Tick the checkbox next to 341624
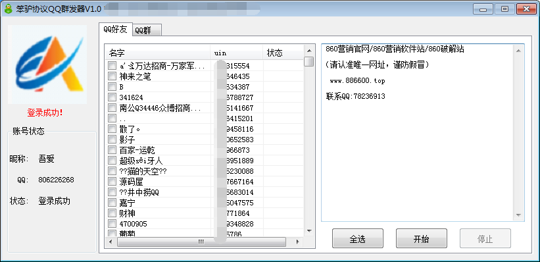Viewport: 540px width, 262px height. coord(112,97)
